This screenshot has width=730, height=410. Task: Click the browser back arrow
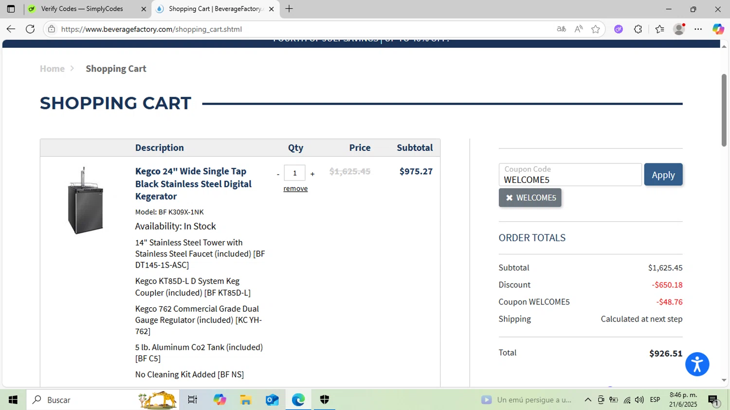(11, 29)
